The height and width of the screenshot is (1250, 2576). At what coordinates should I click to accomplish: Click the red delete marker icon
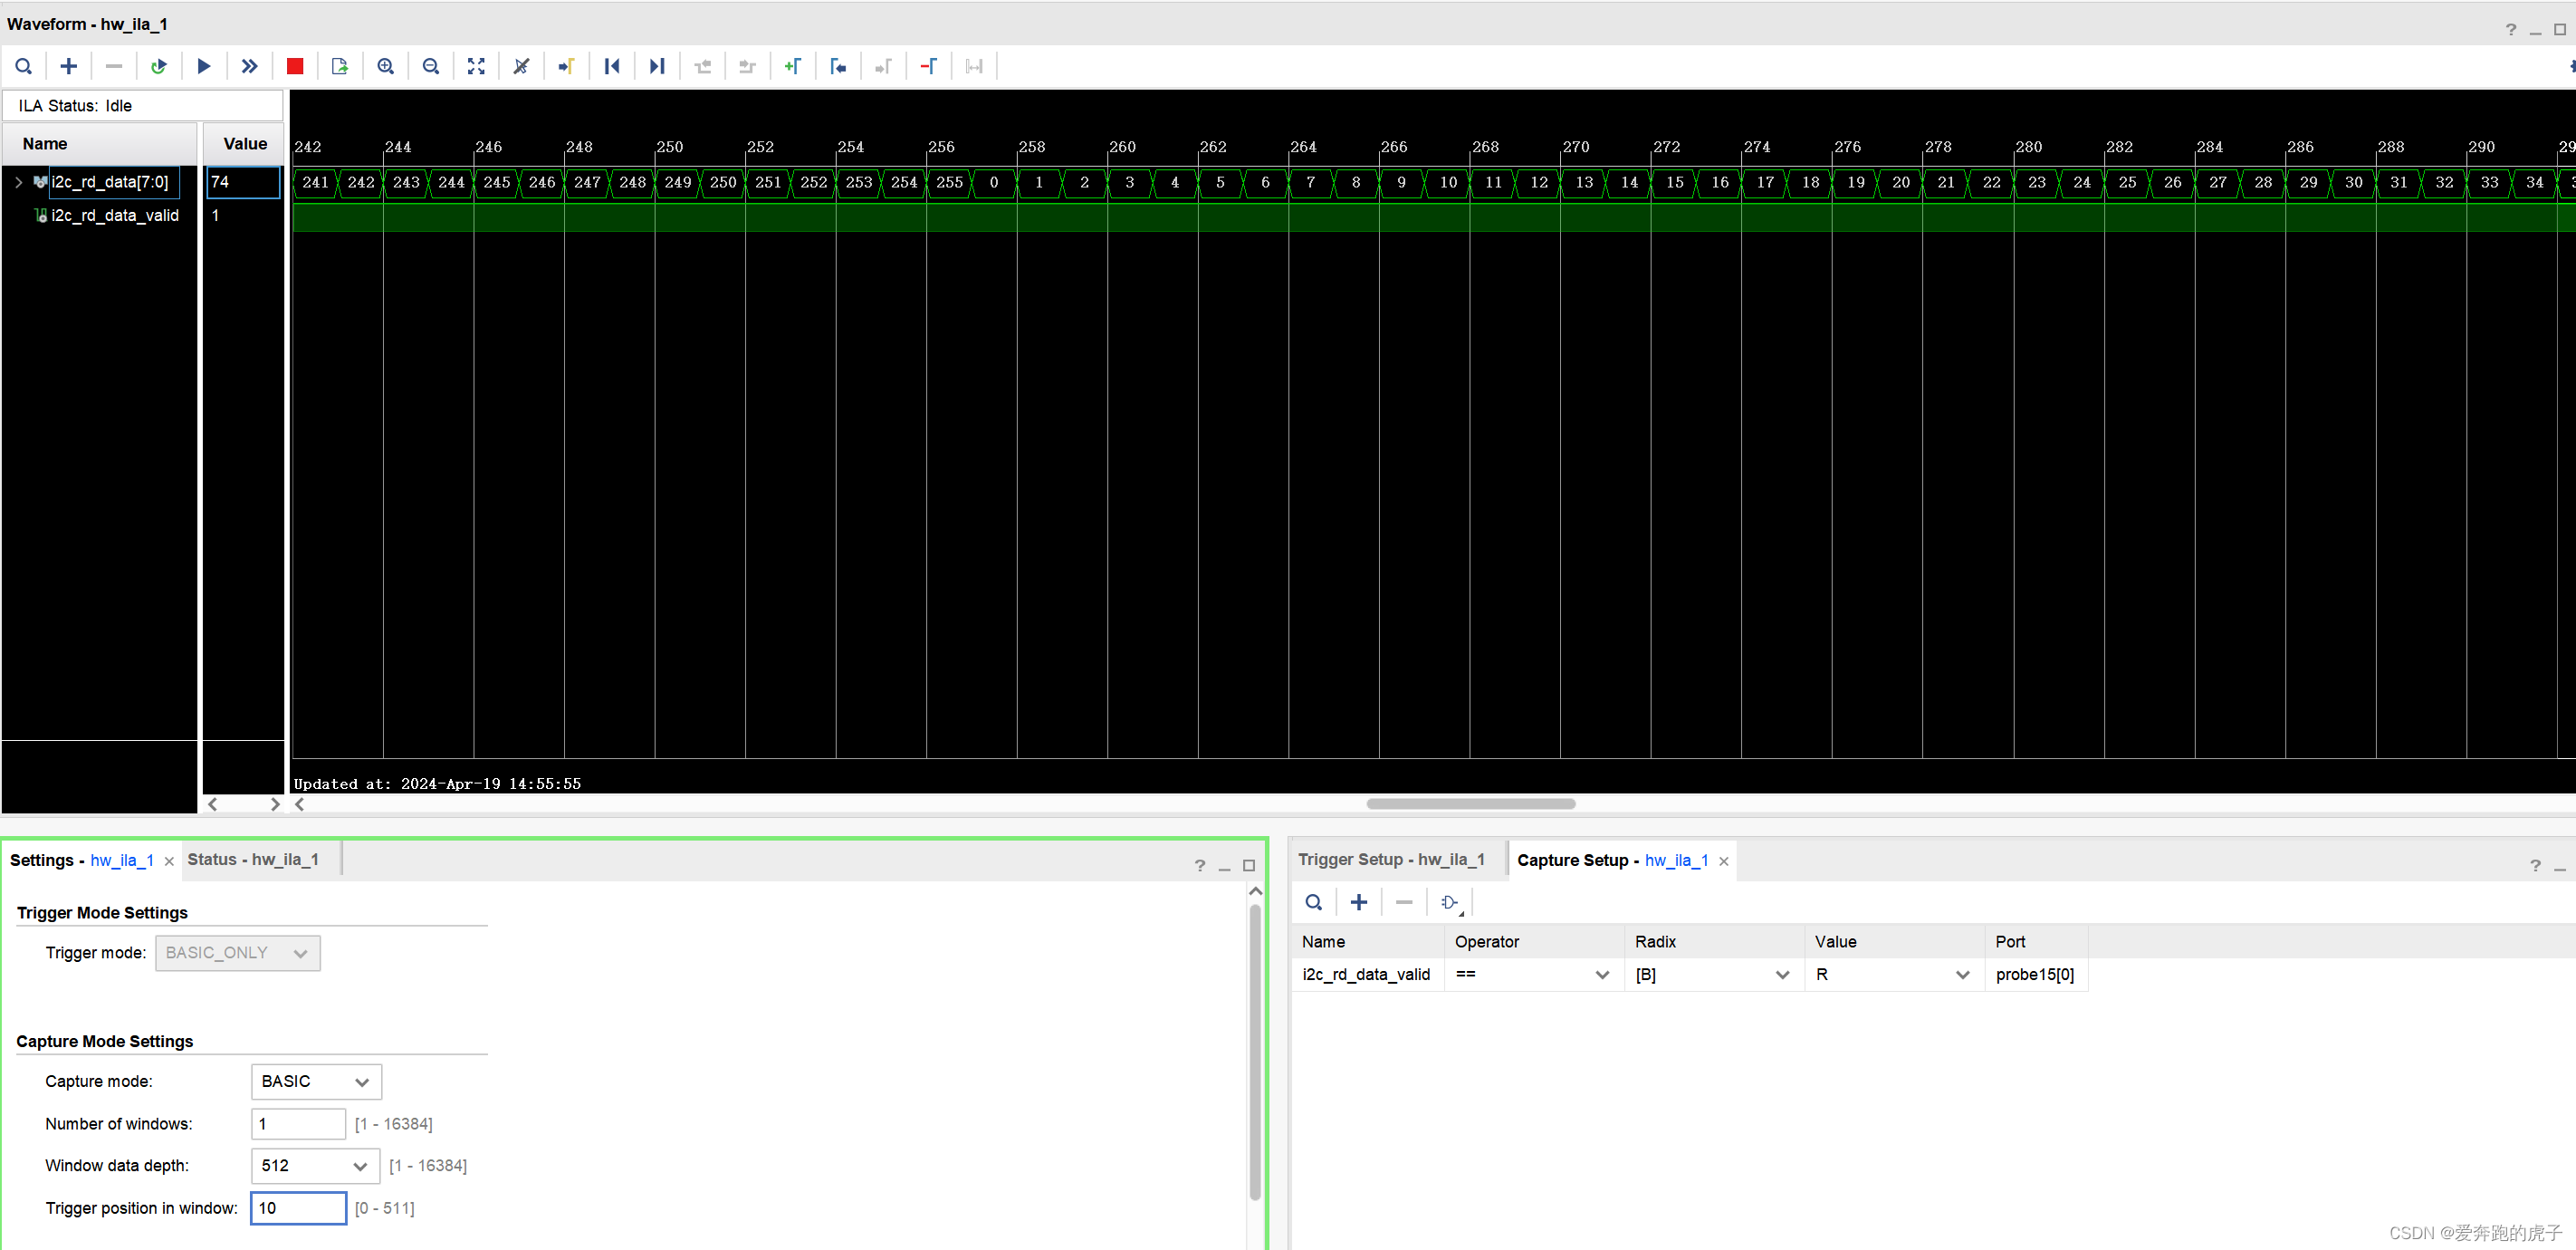point(928,66)
